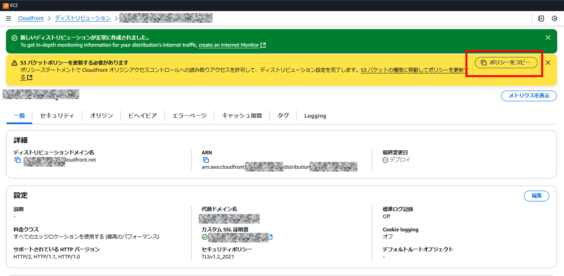Click the warning triangle icon in the yellow banner
This screenshot has width=564, height=276.
pos(14,62)
